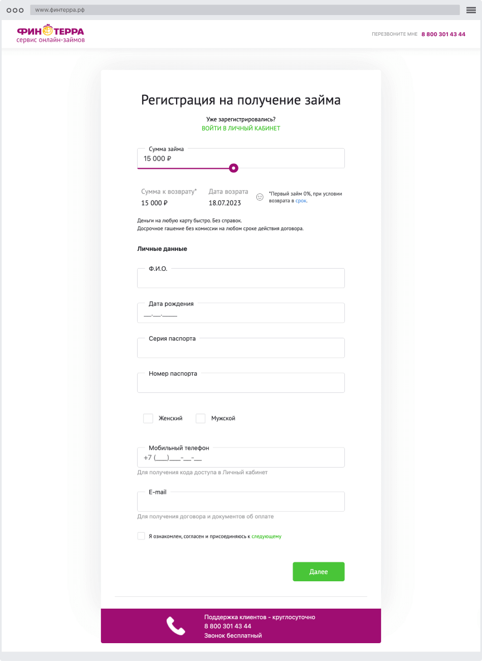This screenshot has height=661, width=482.
Task: Click the 8 800 301 43 44 header number
Action: pyautogui.click(x=443, y=34)
